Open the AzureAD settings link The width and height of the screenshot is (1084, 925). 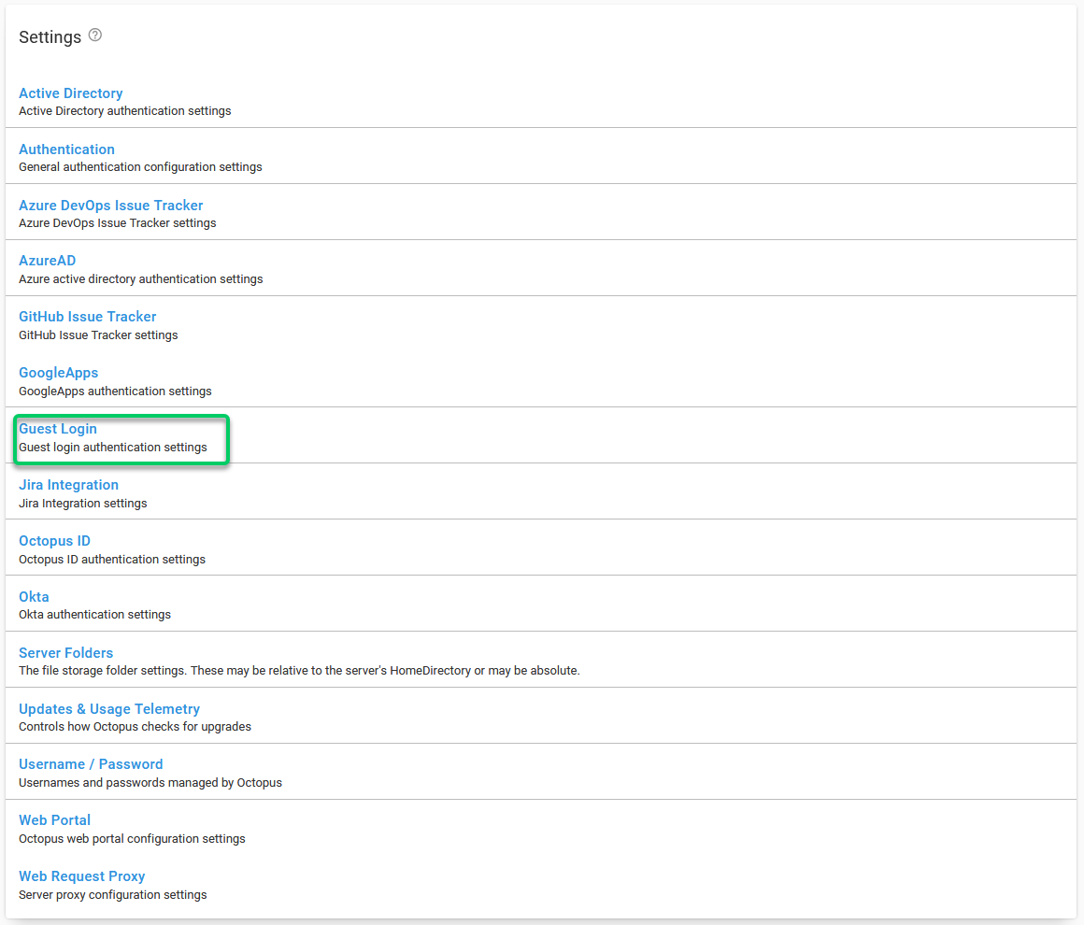(47, 261)
